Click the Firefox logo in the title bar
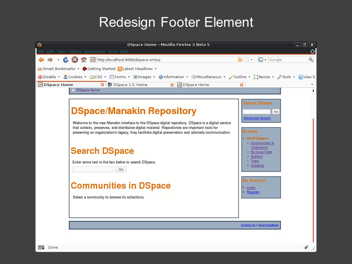The image size is (352, 264). (x=40, y=45)
